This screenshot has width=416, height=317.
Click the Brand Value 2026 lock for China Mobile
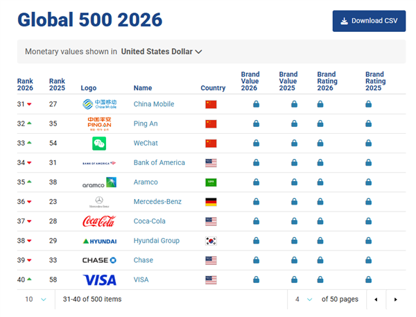pos(256,105)
